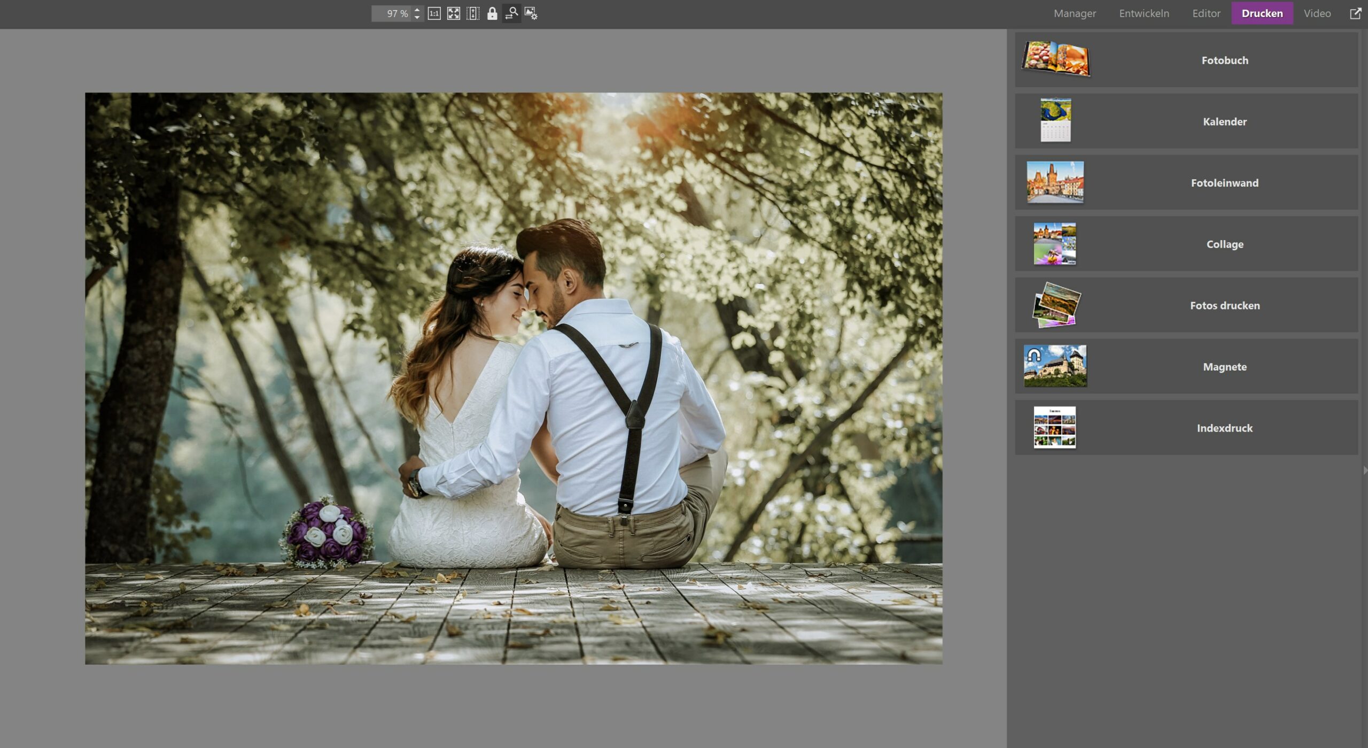Fit the image to window height
The width and height of the screenshot is (1368, 748).
coord(473,13)
